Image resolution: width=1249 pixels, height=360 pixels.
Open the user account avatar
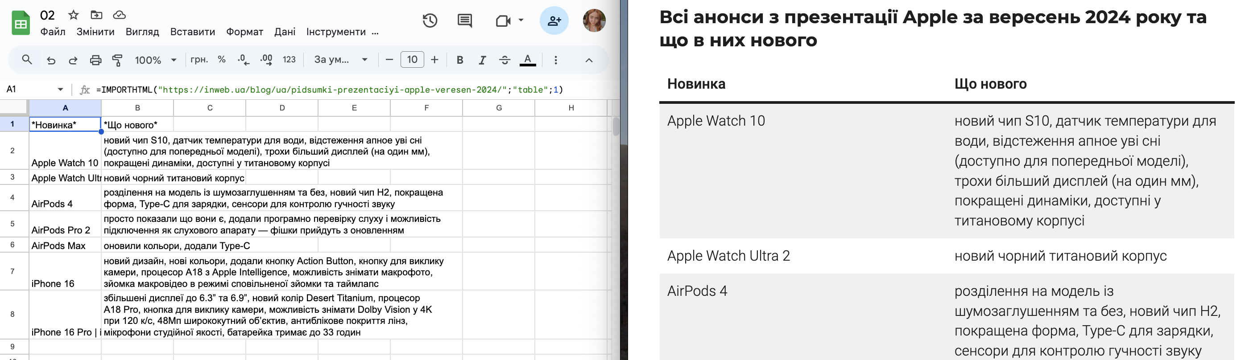[x=594, y=21]
